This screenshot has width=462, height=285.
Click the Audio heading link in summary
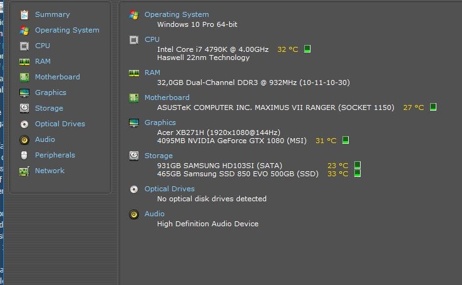pyautogui.click(x=155, y=214)
